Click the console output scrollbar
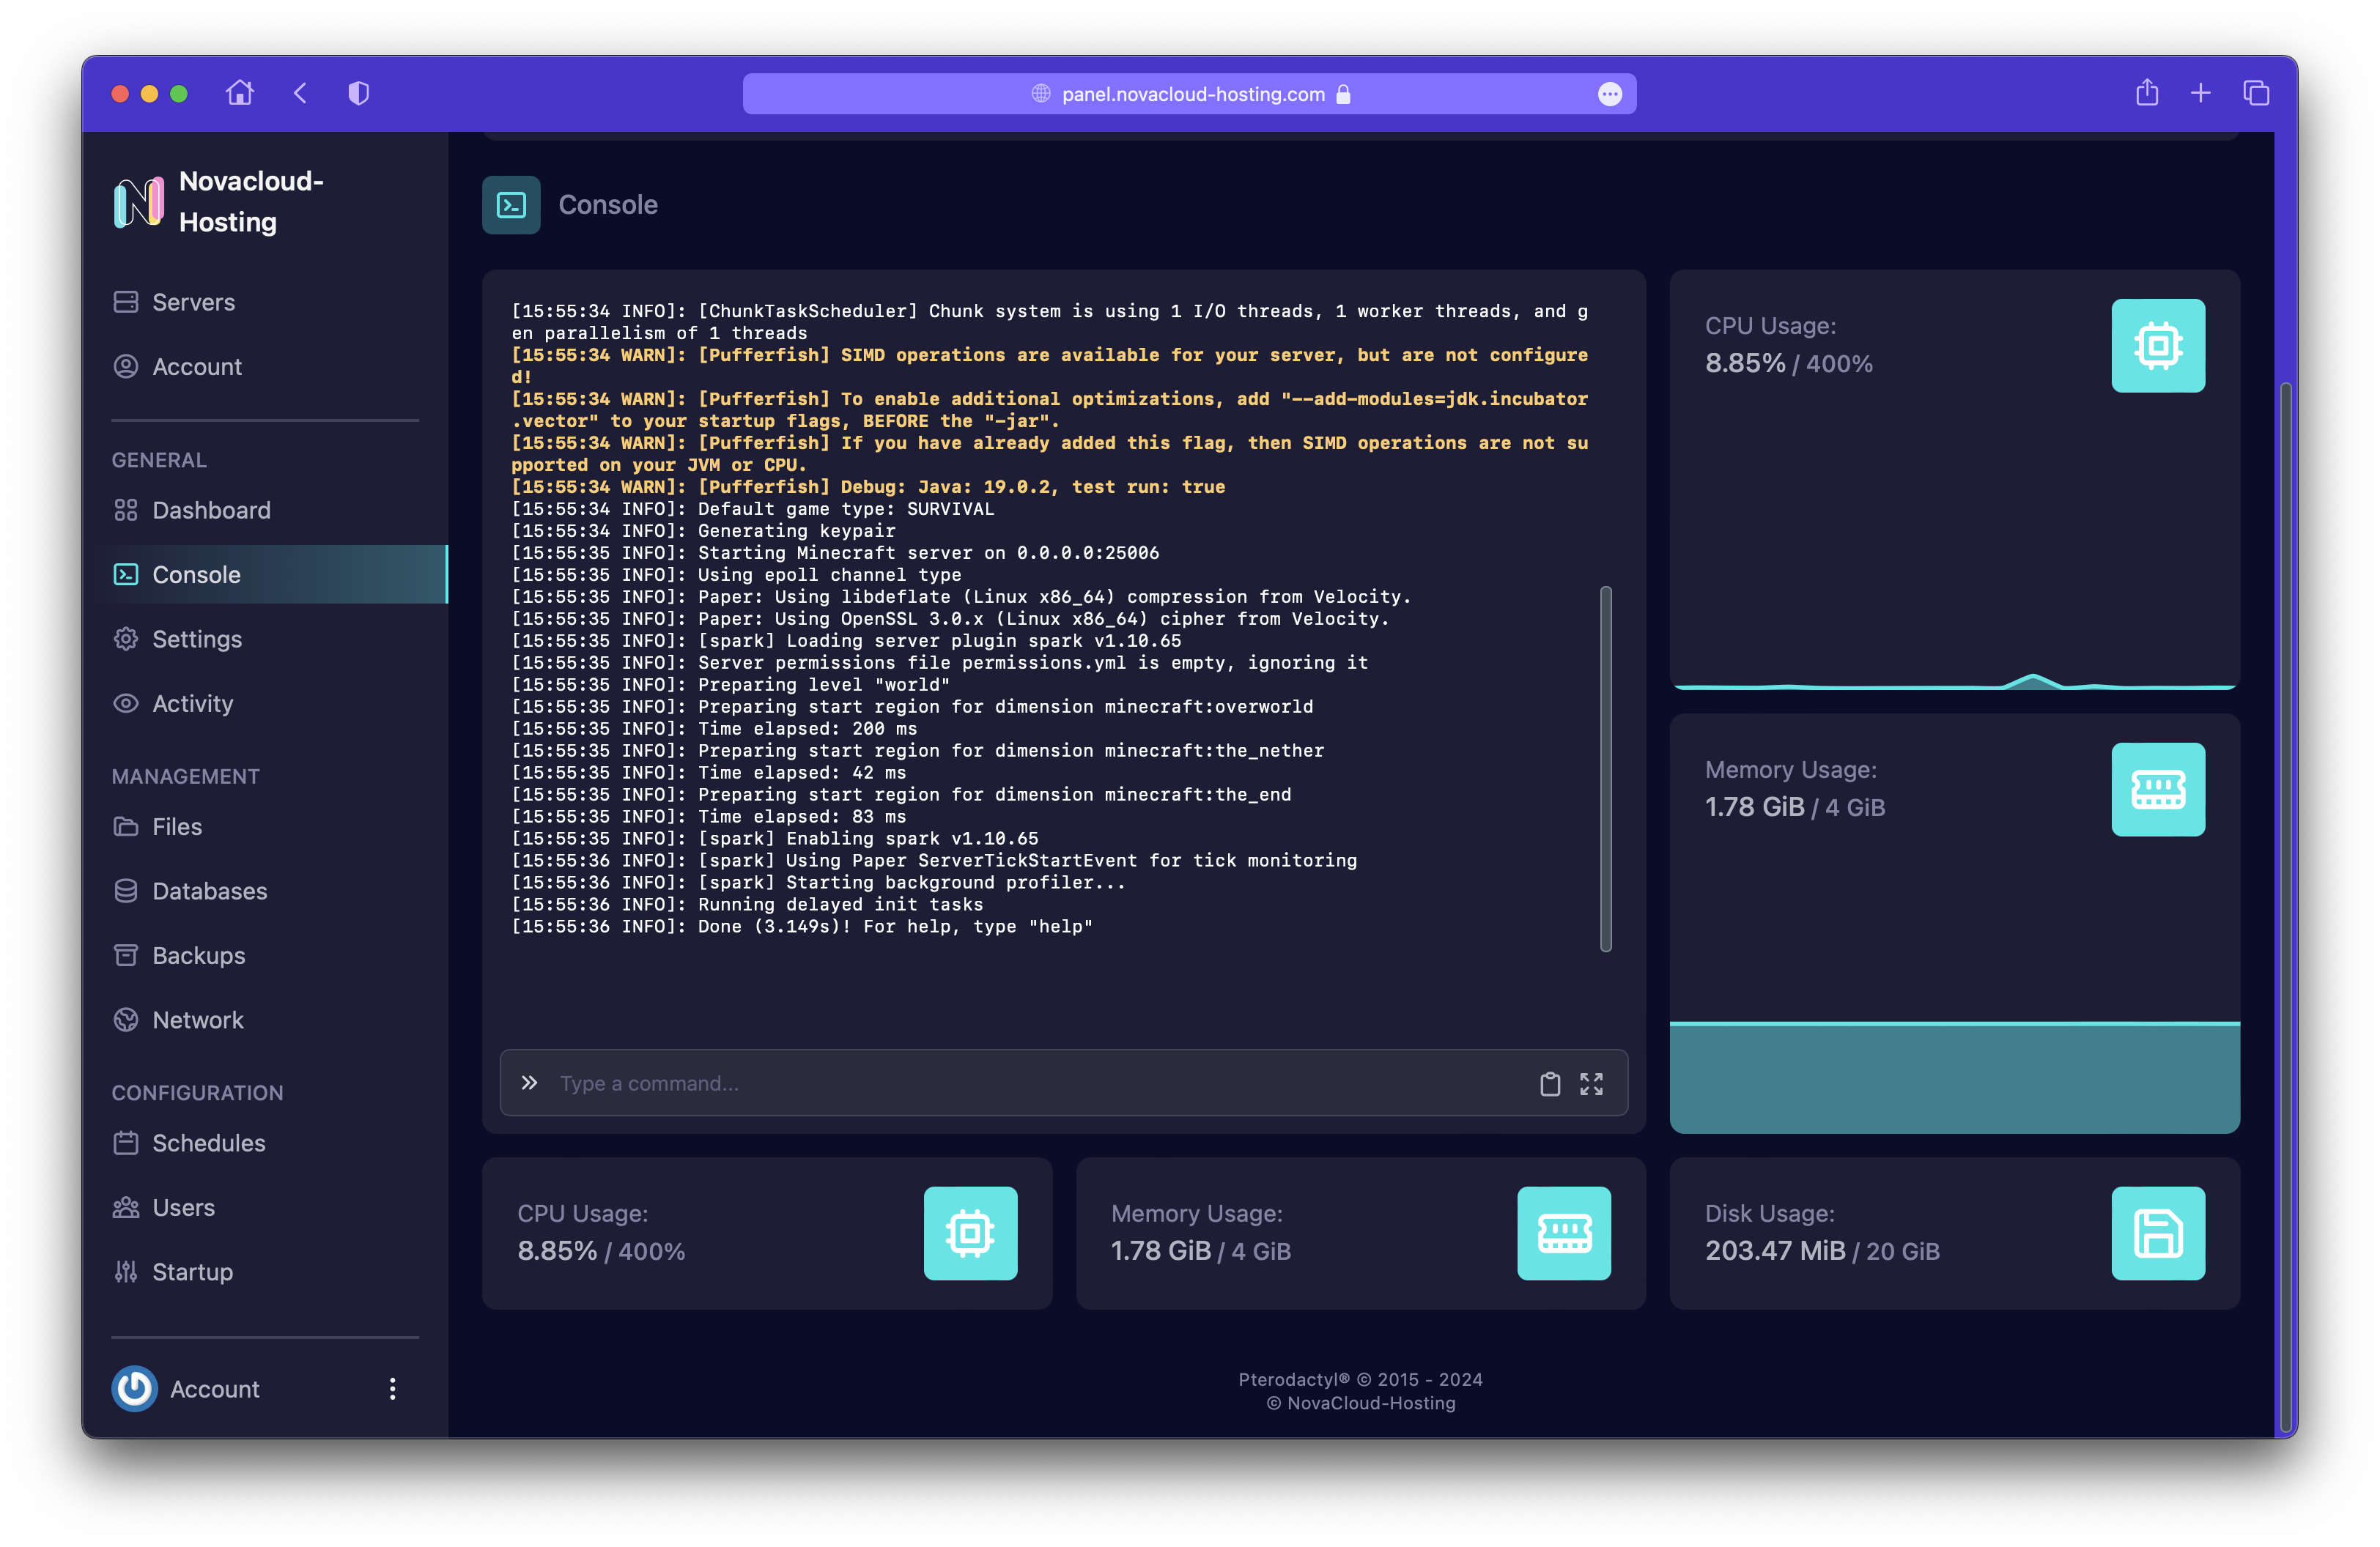The image size is (2380, 1547). point(1605,768)
